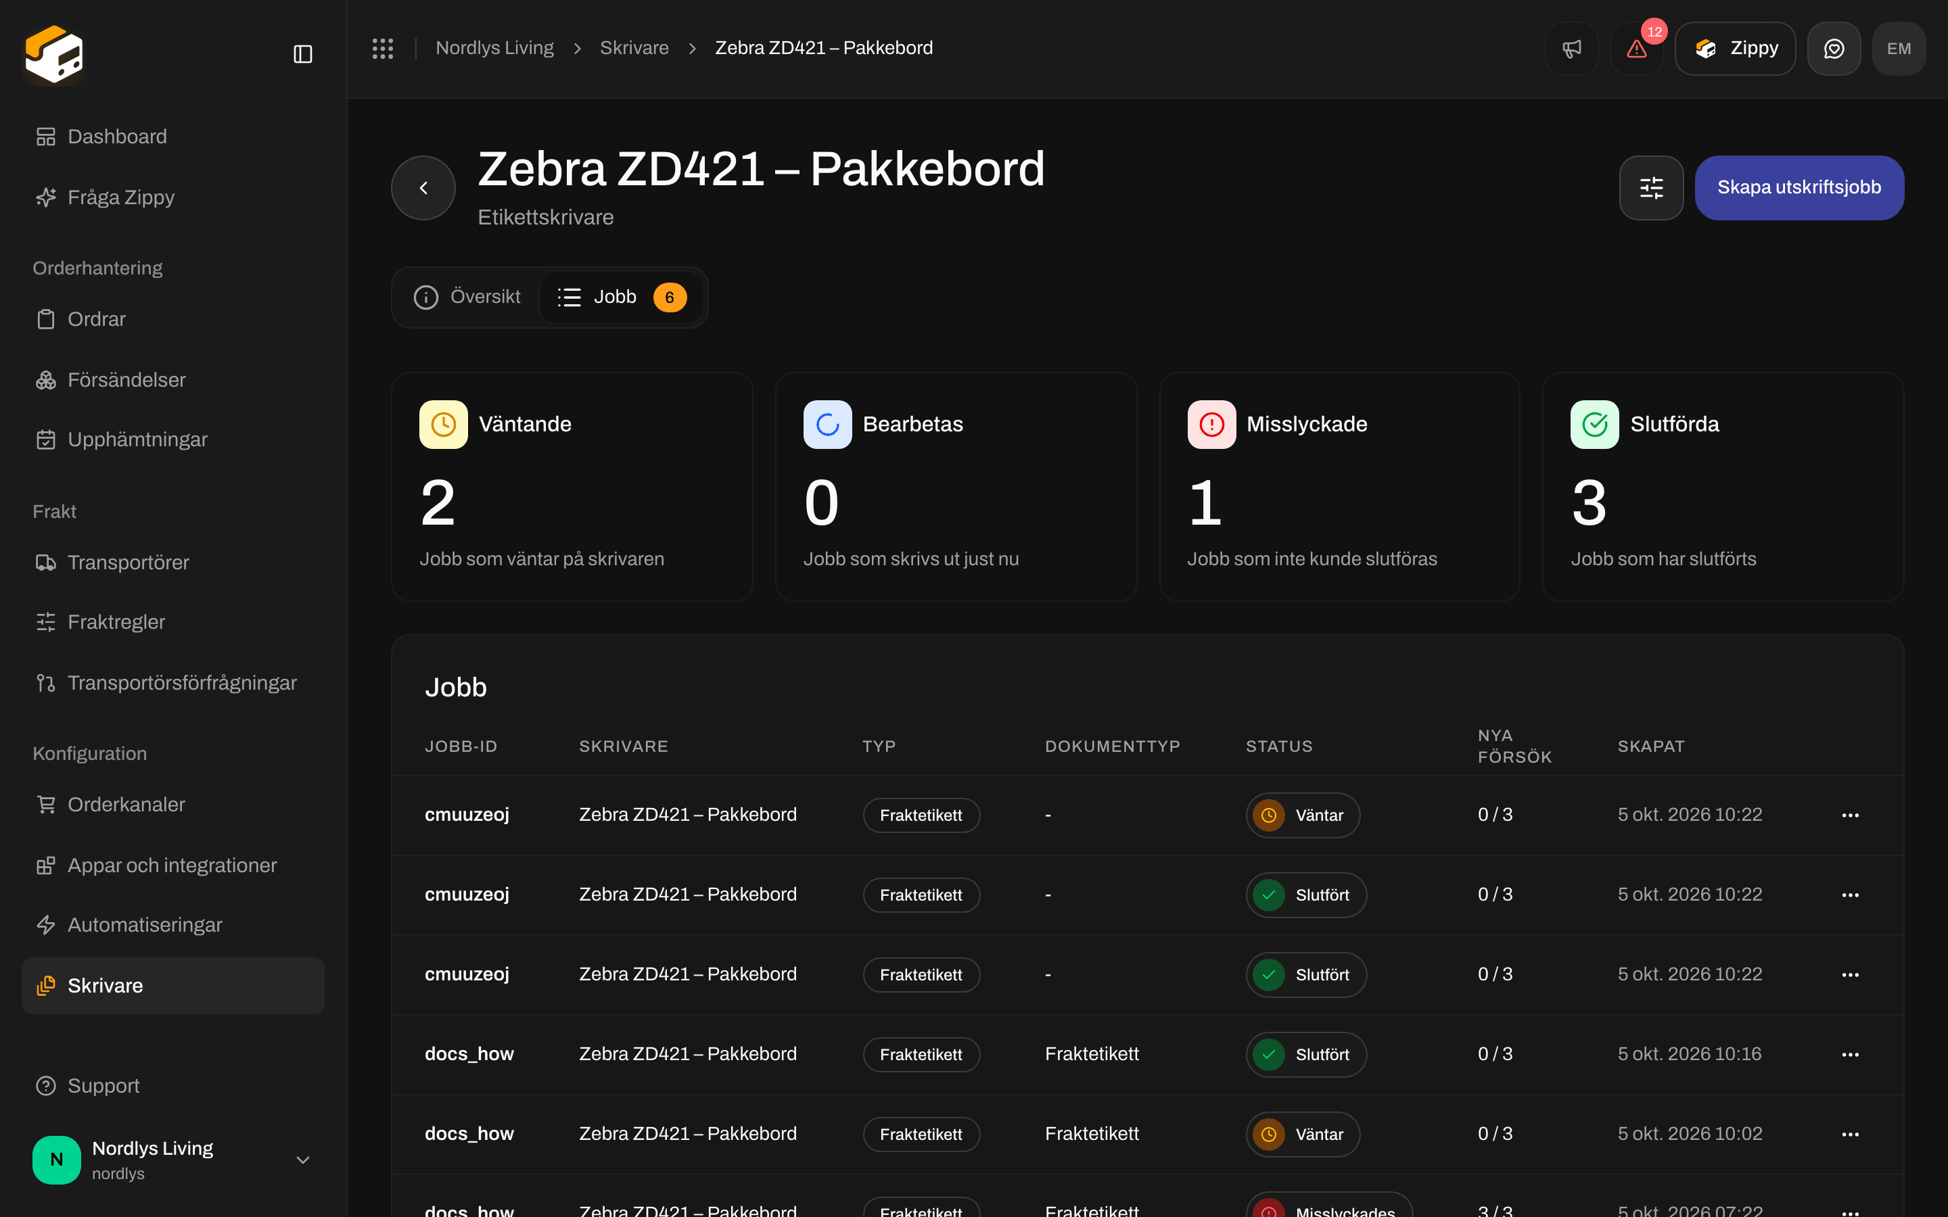Screen dimensions: 1948x1217
Task: Click the orange 6 badge on Jobb tab
Action: point(670,297)
